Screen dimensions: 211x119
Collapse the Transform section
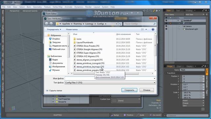[x=166, y=73]
